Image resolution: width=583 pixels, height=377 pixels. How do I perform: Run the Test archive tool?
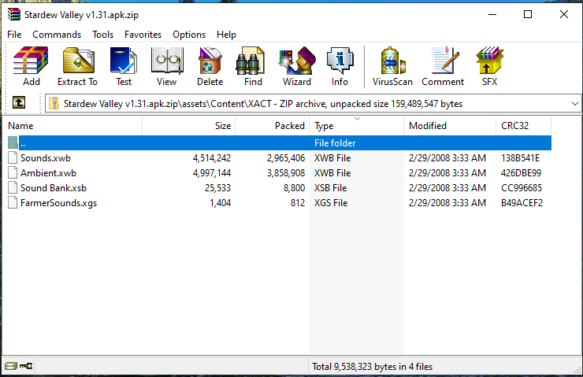click(124, 66)
